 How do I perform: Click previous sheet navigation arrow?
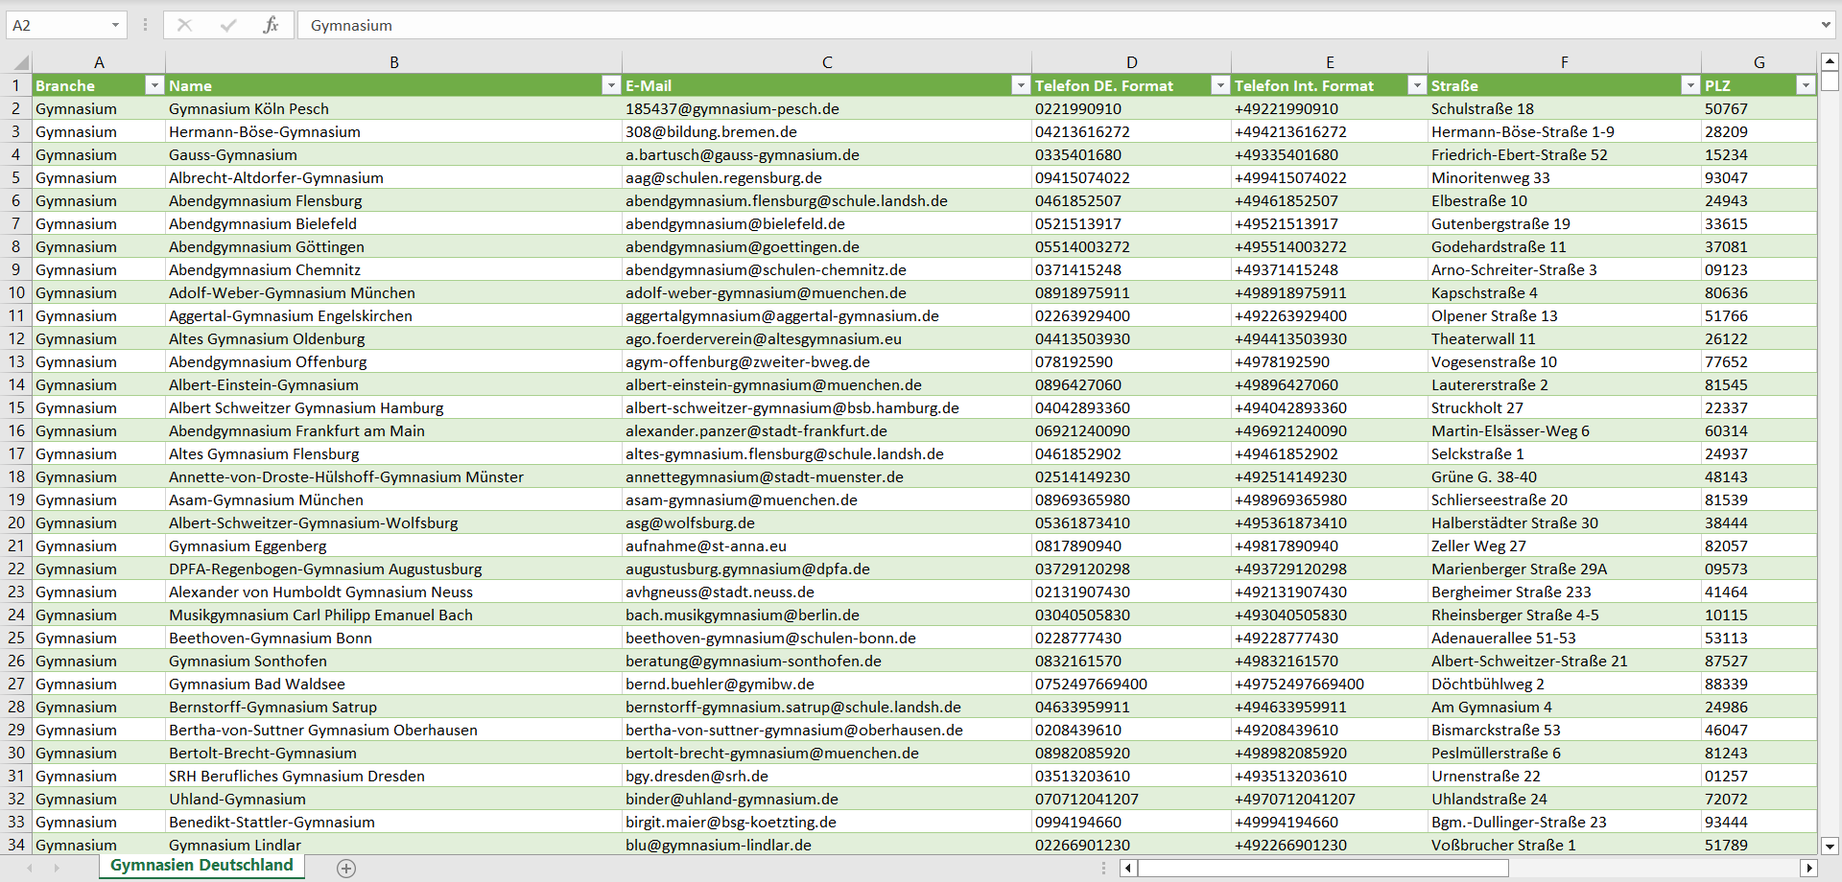point(30,868)
